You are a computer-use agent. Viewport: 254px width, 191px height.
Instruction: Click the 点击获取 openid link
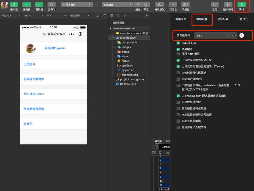pos(55,48)
